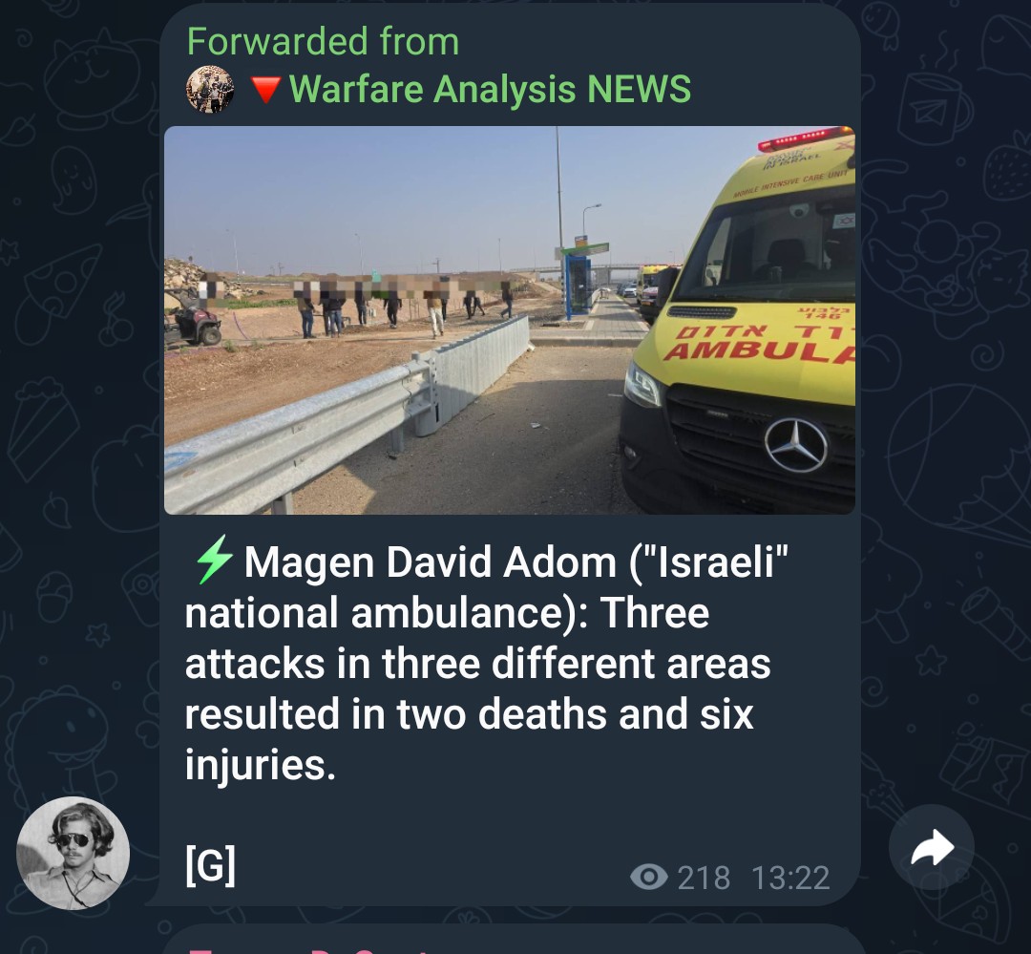Click the ambulance's red siren lights in photo
The image size is (1031, 954).
coord(805,138)
